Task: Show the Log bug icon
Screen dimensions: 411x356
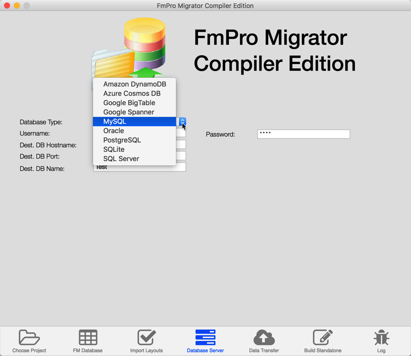Action: [x=382, y=337]
